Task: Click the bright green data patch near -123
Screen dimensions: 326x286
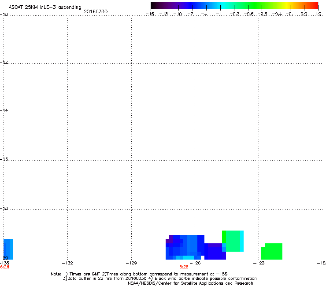Action: [x=272, y=252]
